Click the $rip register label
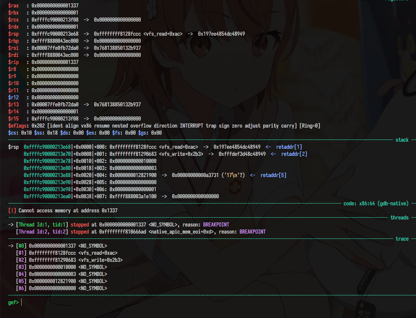 click(13, 62)
